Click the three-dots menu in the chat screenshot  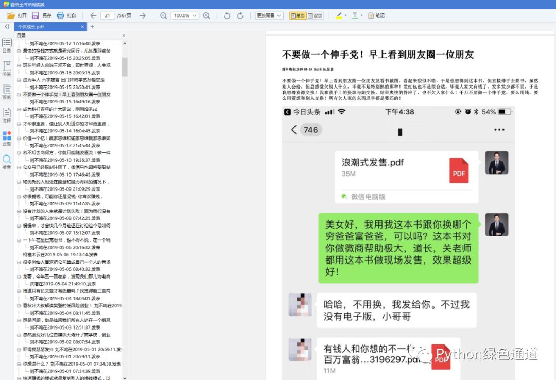pyautogui.click(x=499, y=130)
